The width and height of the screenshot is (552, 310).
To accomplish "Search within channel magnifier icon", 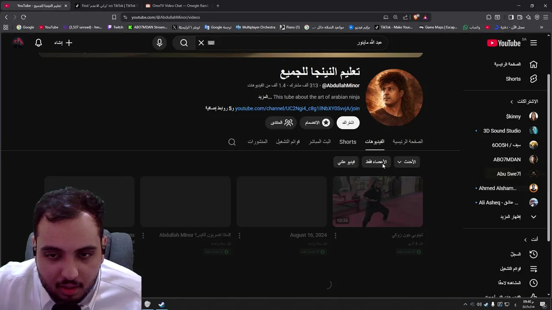I will [x=232, y=142].
